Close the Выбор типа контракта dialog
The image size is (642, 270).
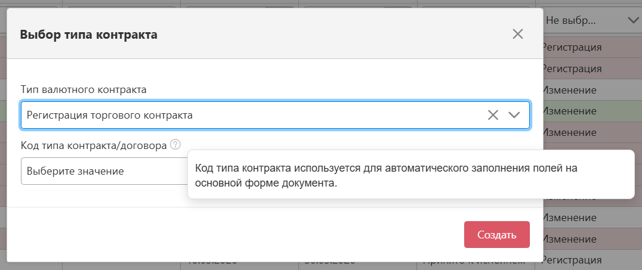pos(517,34)
